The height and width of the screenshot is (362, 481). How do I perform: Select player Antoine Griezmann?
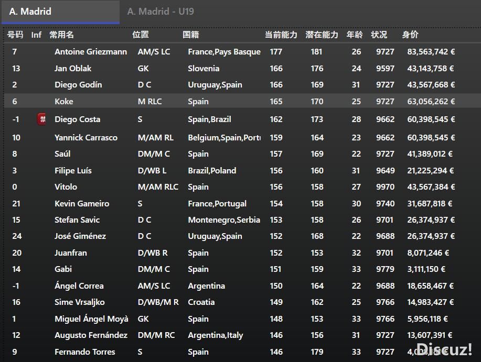pyautogui.click(x=91, y=52)
